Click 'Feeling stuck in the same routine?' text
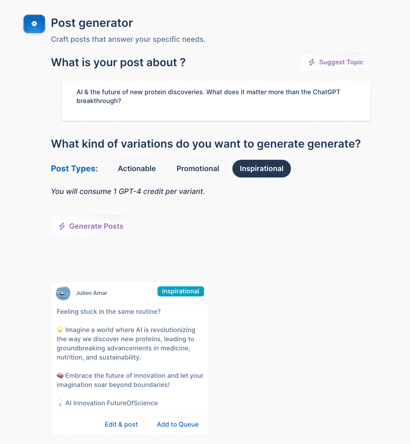This screenshot has width=410, height=444. (x=109, y=312)
